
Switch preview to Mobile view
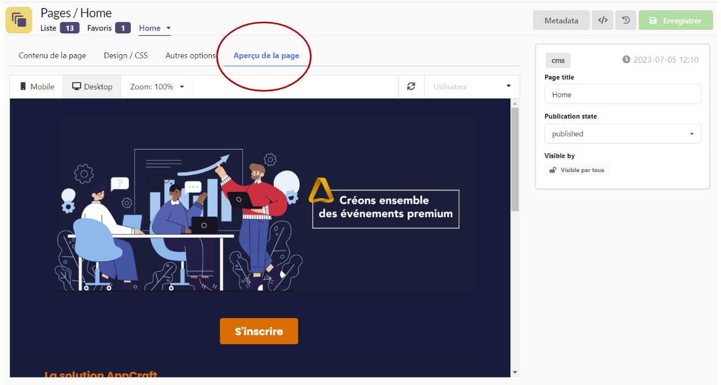pos(37,86)
